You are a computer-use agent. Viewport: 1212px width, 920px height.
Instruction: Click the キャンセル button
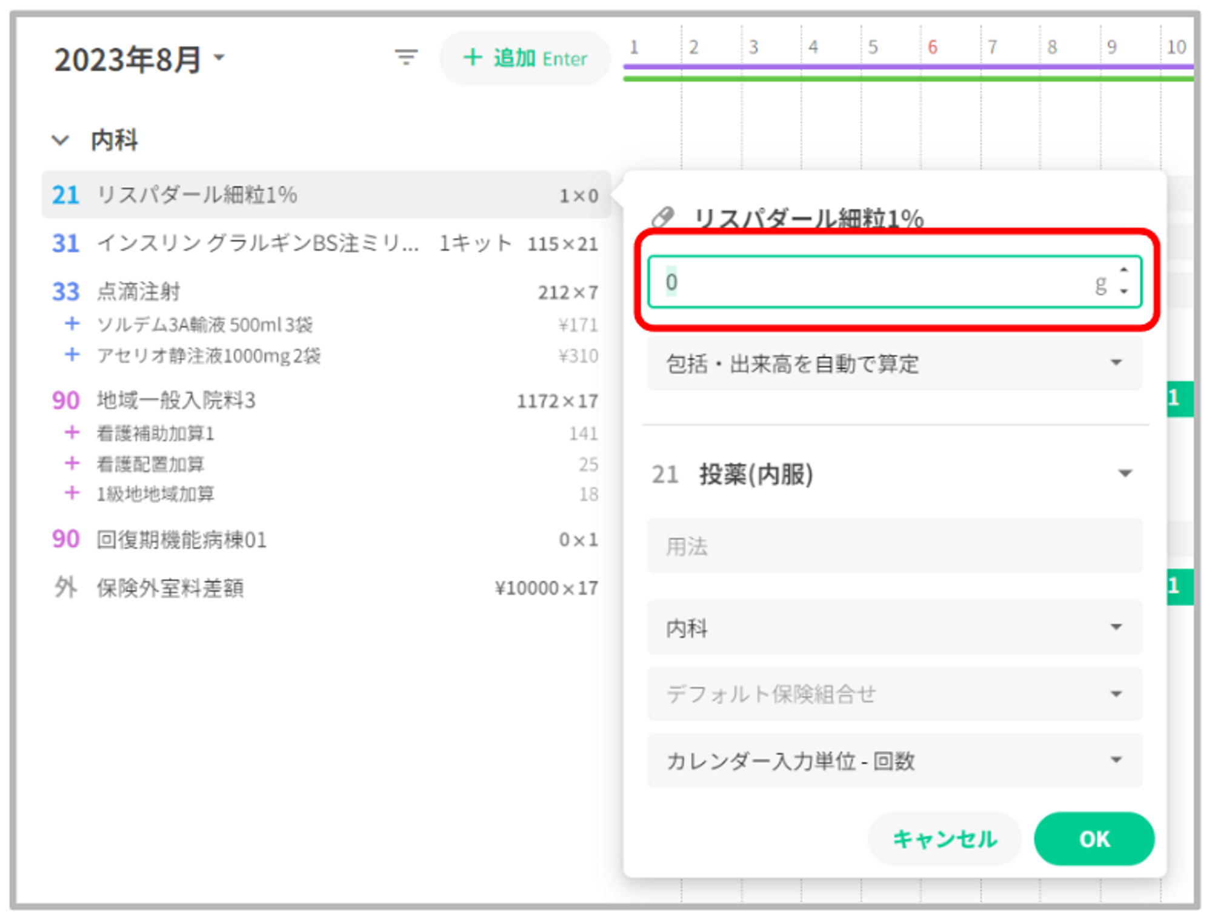pos(944,839)
